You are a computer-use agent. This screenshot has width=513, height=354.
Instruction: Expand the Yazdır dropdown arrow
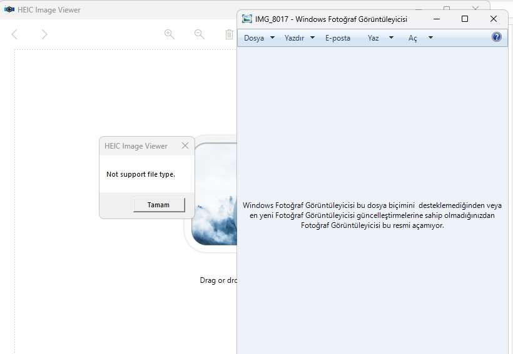[x=313, y=38]
